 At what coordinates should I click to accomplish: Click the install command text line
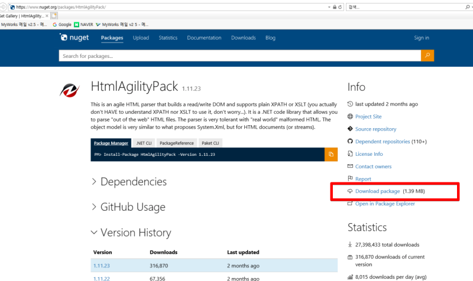click(x=154, y=154)
